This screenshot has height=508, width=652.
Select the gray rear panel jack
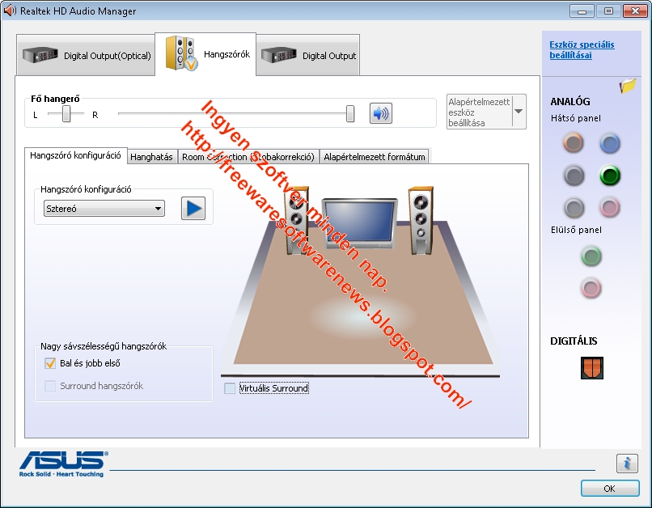tap(574, 176)
